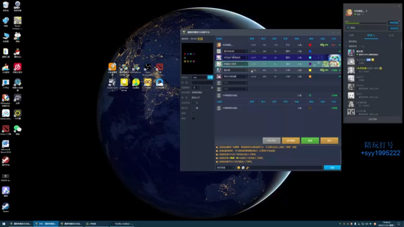Click the color column header in team one table

311,39
